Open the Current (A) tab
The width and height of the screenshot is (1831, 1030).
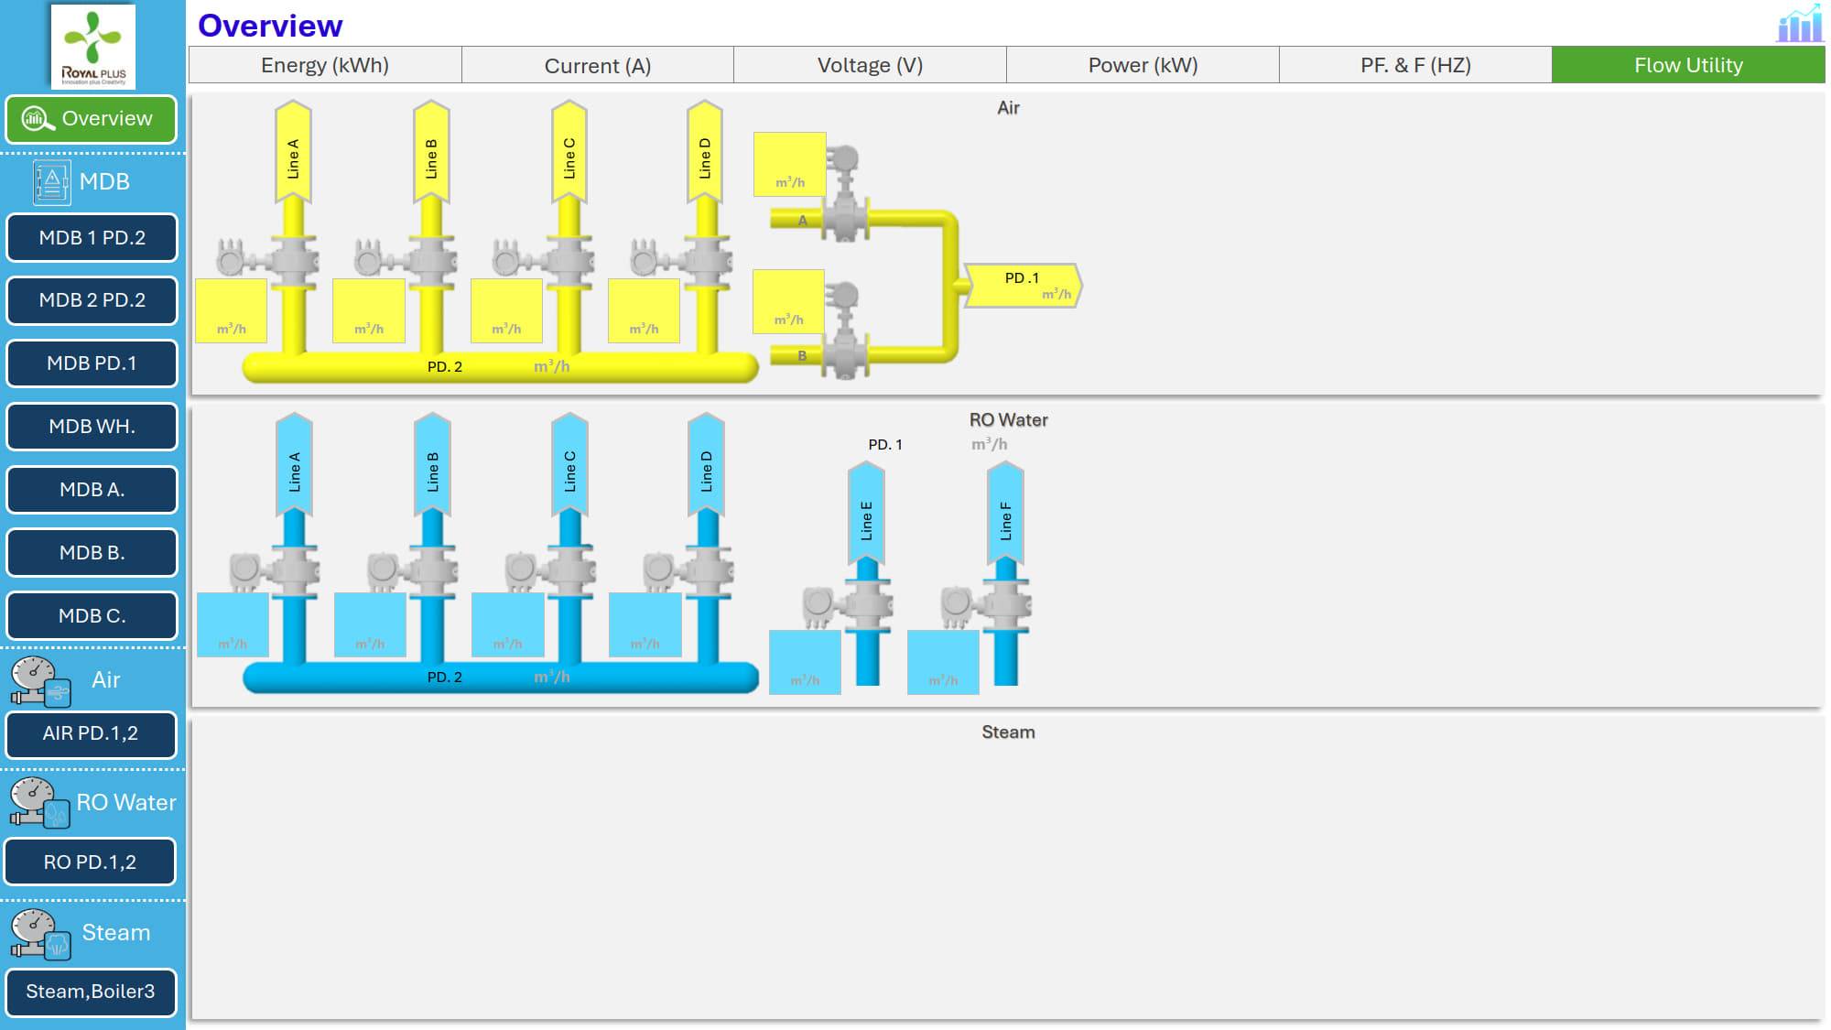click(597, 65)
